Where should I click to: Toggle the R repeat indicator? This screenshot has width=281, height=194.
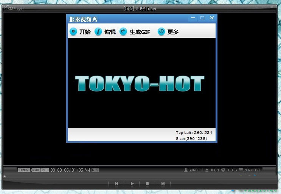[x=93, y=170]
